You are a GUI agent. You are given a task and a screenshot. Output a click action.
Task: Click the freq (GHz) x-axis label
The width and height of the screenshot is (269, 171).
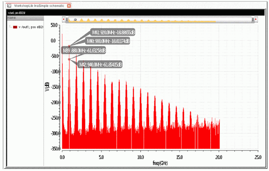pyautogui.click(x=160, y=163)
